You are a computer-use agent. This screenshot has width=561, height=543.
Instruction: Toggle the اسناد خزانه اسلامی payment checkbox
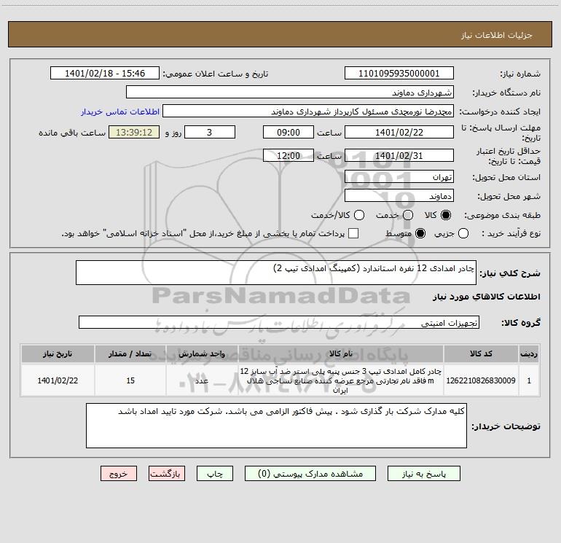pos(353,233)
